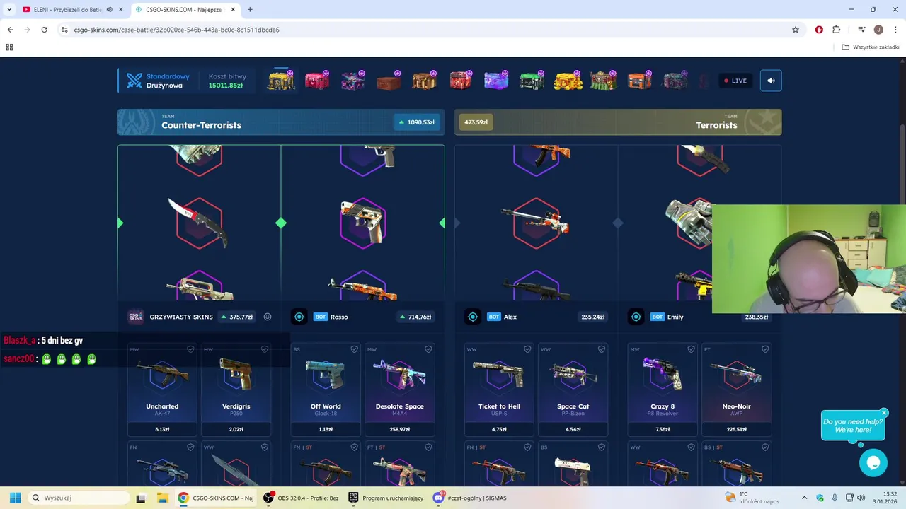Screen dimensions: 906x509
Task: Click the verify shield on Desolate Space card
Action: point(428,349)
